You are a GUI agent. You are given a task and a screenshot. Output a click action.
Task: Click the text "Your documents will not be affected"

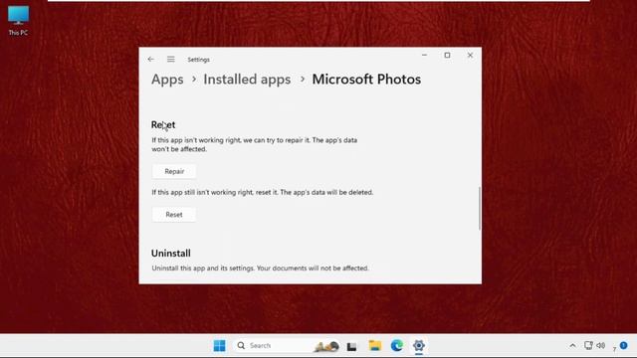(x=313, y=268)
